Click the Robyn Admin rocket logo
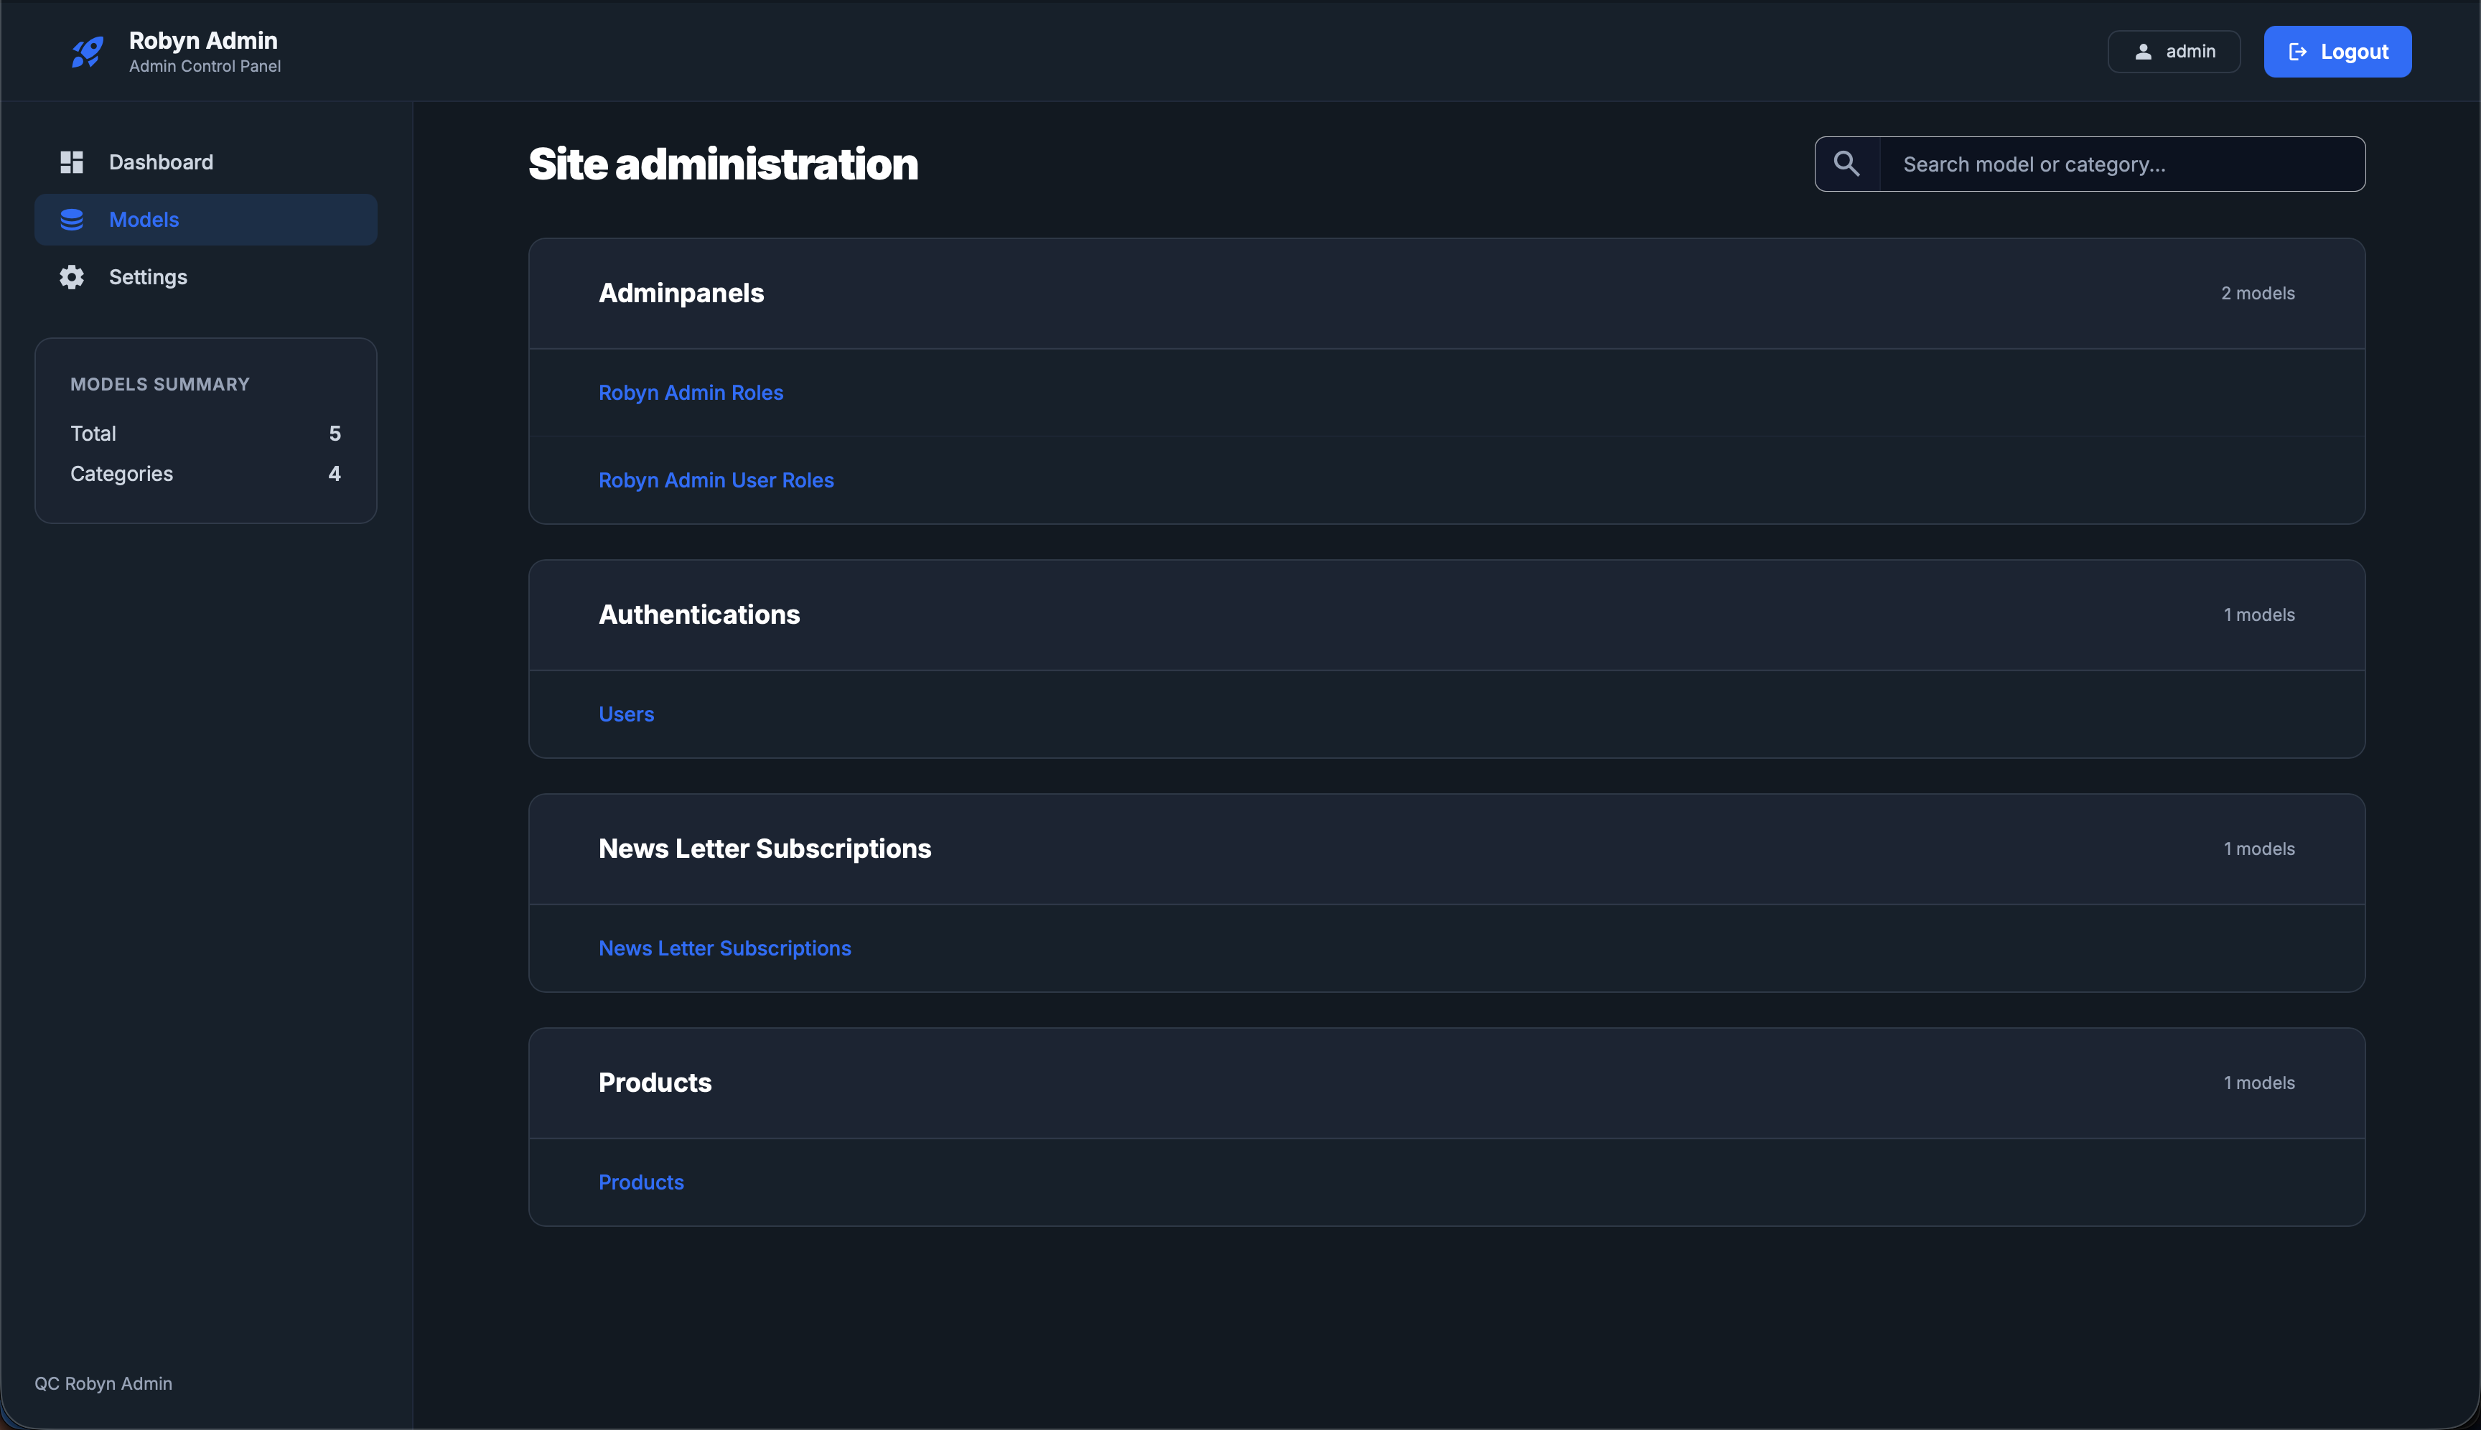This screenshot has width=2481, height=1430. (88, 52)
